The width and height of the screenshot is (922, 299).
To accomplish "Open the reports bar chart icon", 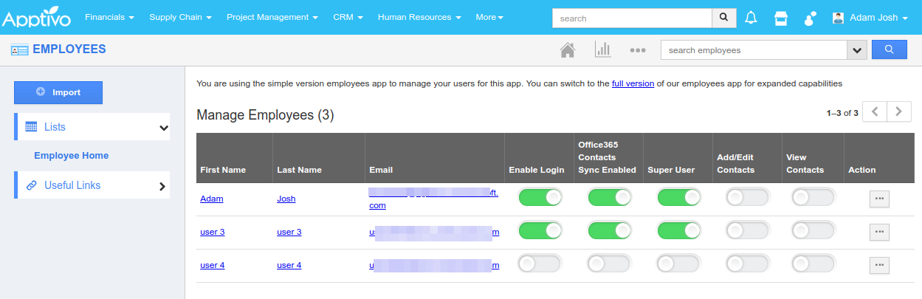I will pos(602,50).
